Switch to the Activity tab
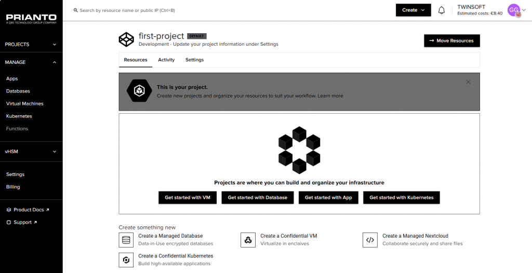Viewport: 532px width, 273px height. [x=166, y=60]
